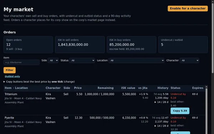Click the Orders section heading
The image size is (214, 134).
[x=10, y=32]
